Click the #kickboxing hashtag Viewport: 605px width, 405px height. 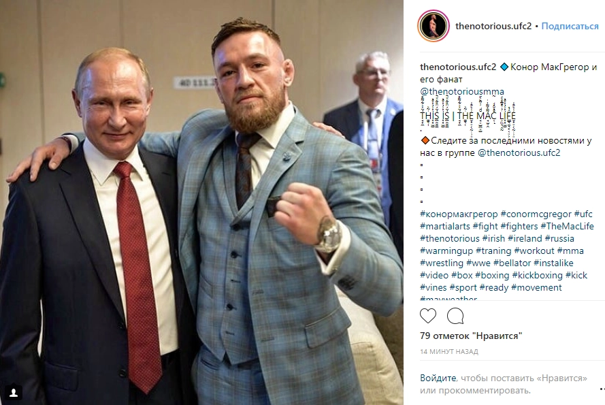pos(537,275)
